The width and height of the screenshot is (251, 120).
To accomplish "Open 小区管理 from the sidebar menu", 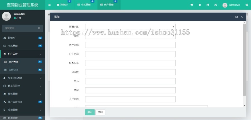I will click(x=22, y=46).
